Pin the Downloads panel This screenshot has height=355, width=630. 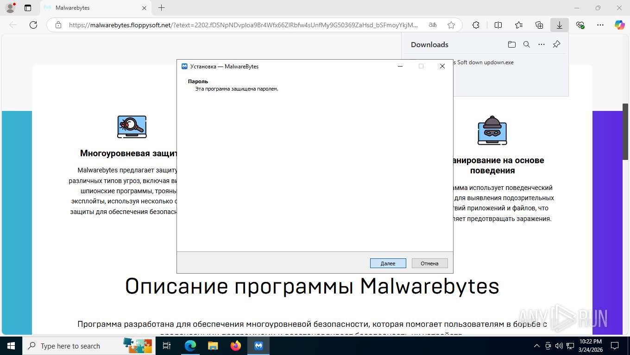pyautogui.click(x=557, y=44)
